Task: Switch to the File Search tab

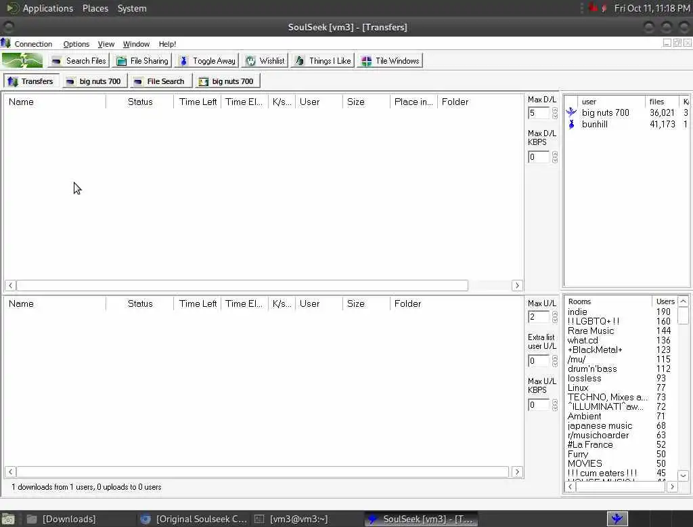Action: (x=160, y=81)
